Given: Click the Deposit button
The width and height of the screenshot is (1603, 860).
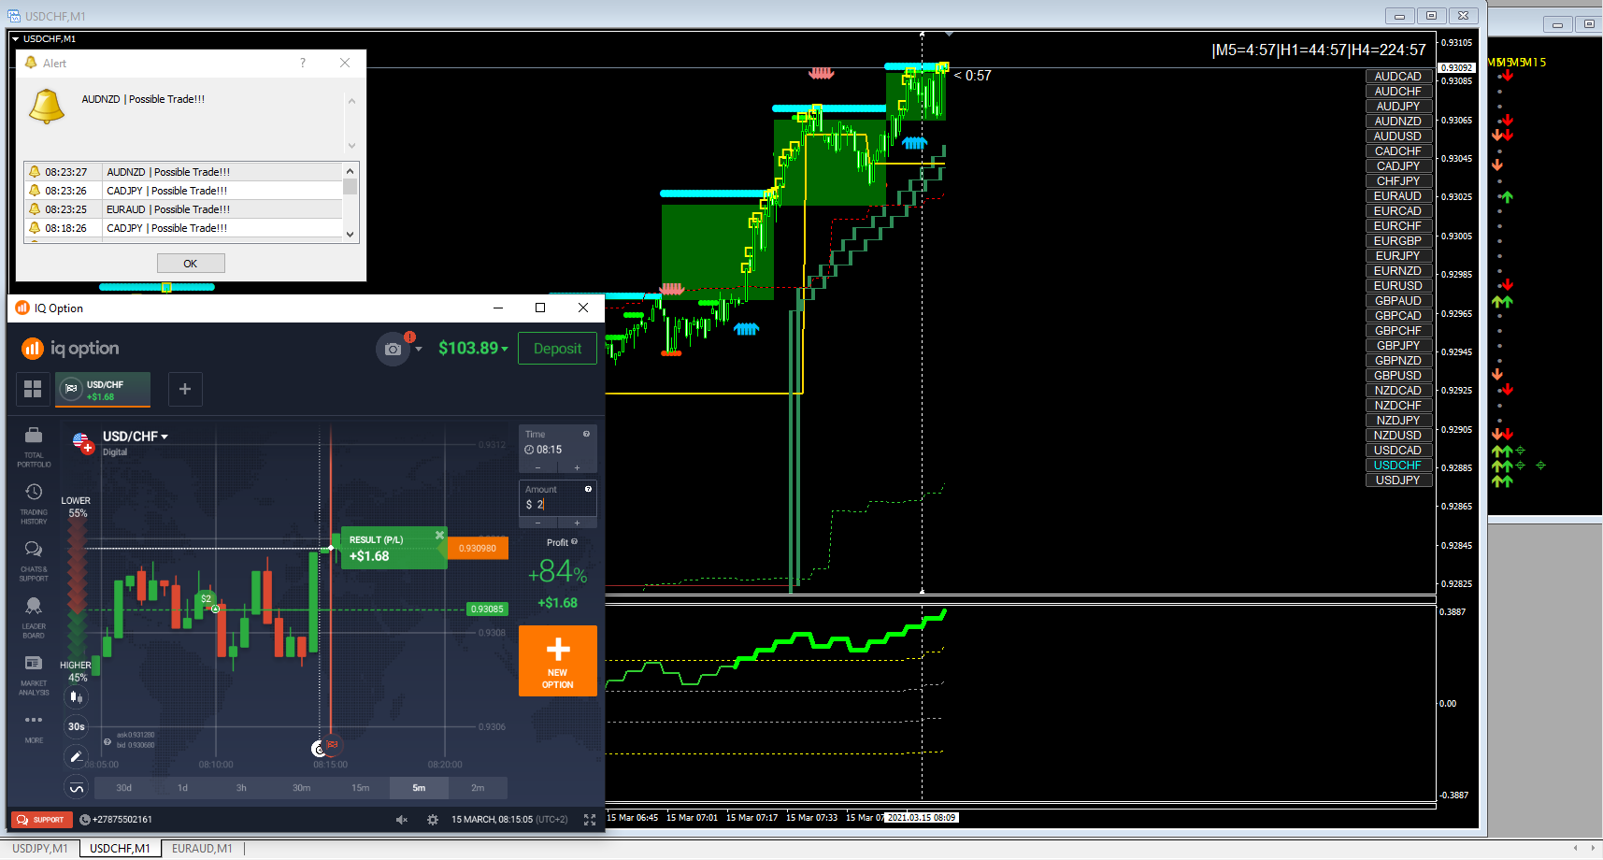Looking at the screenshot, I should tap(558, 349).
